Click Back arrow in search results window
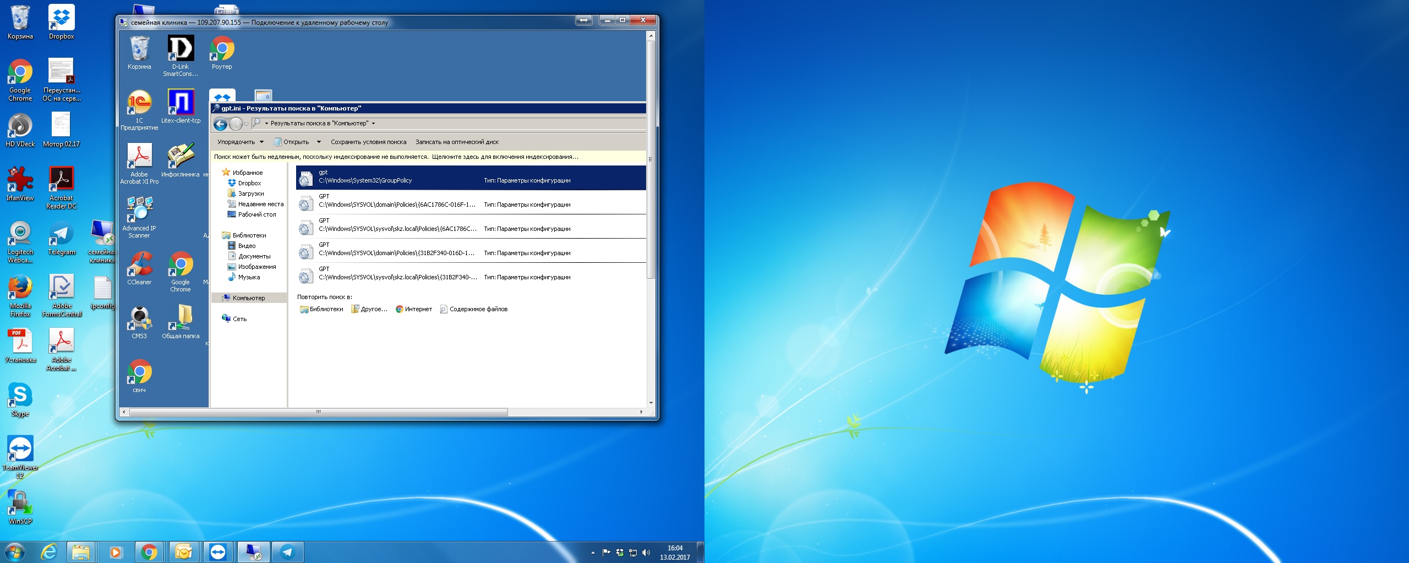Viewport: 1409px width, 563px height. (x=220, y=124)
